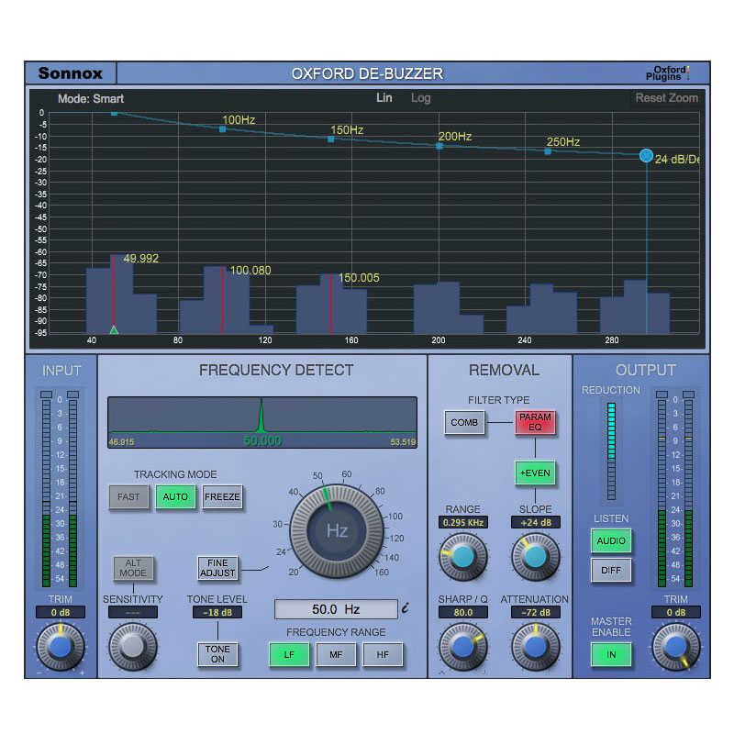The width and height of the screenshot is (734, 734).
Task: Click the 200Hz harmonic node on curve
Action: (439, 147)
